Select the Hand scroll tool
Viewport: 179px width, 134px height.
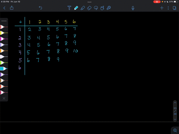102,8
